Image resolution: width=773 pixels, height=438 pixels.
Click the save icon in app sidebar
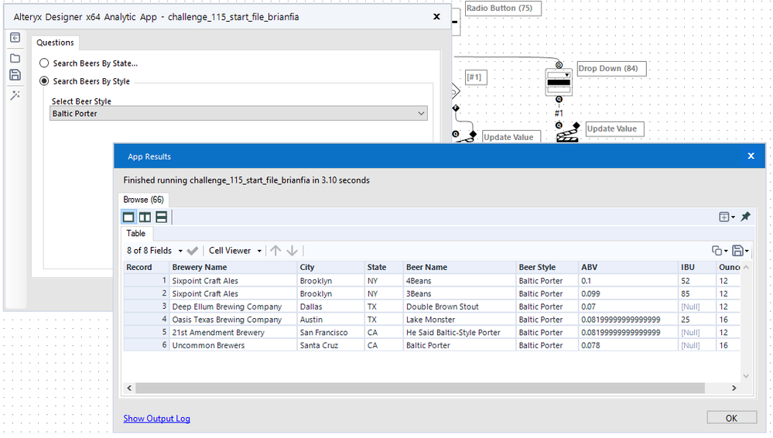click(x=15, y=75)
